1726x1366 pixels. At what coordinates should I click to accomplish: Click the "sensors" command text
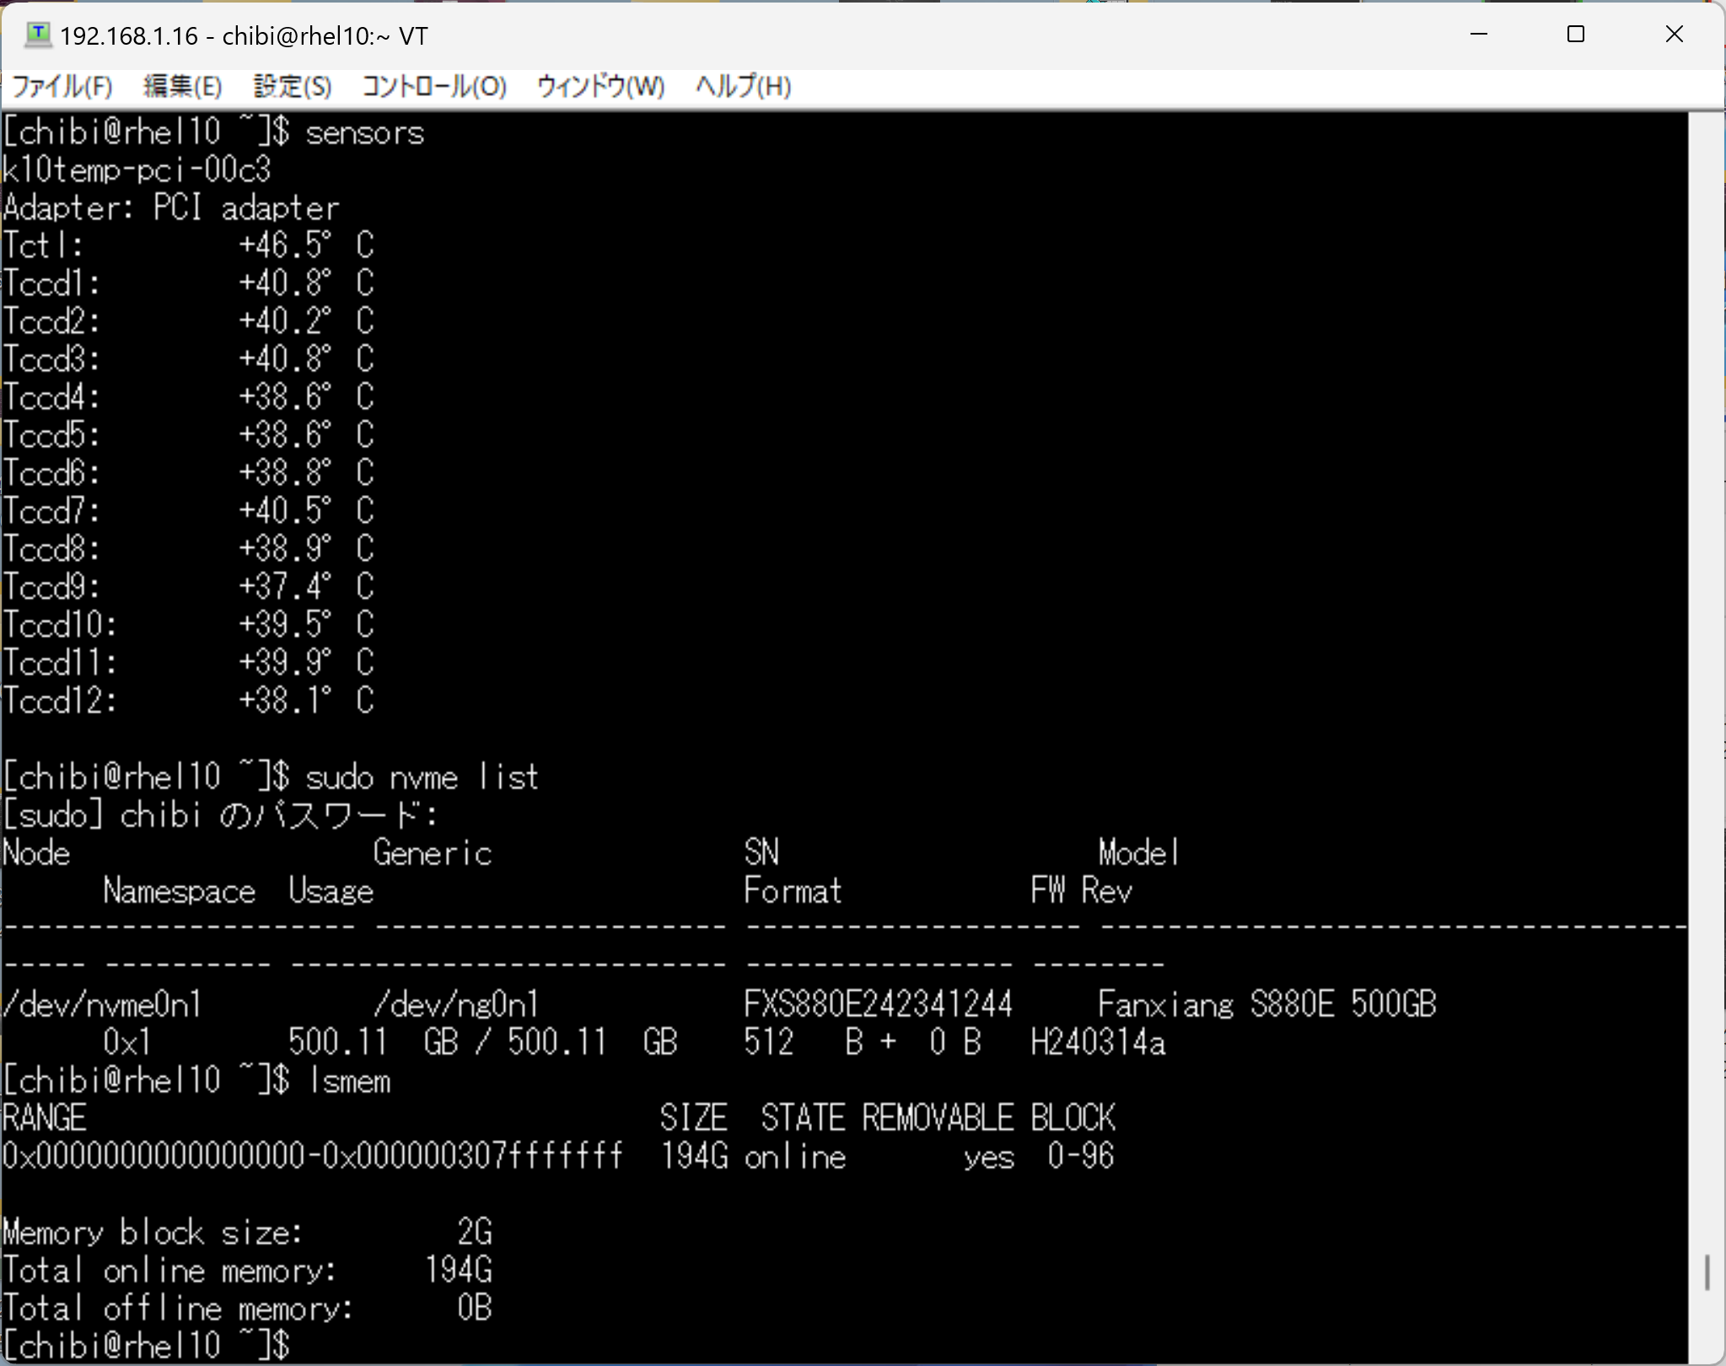point(364,133)
